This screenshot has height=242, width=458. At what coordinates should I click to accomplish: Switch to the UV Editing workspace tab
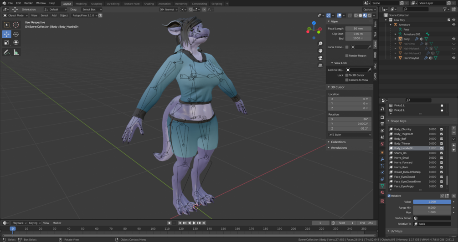113,4
